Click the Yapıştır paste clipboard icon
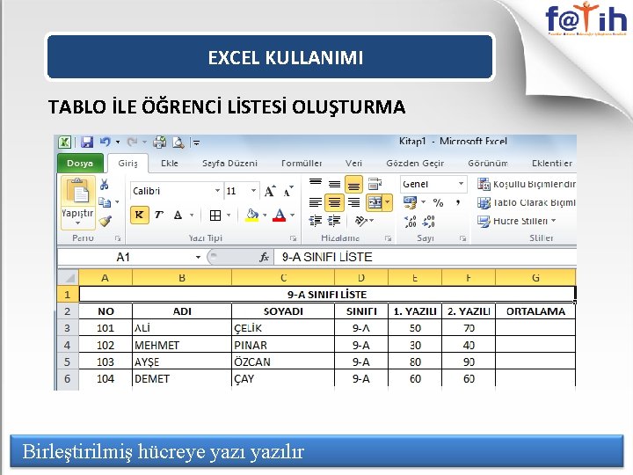 [78, 192]
